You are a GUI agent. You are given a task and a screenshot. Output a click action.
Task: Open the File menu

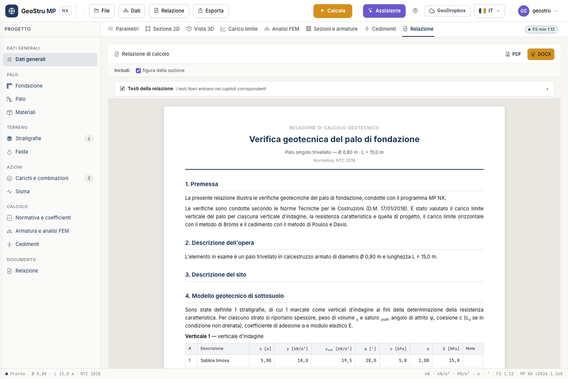(x=102, y=11)
